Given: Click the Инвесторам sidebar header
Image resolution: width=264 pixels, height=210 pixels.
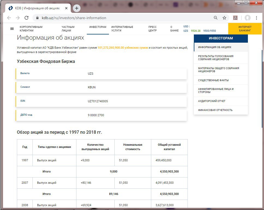Looking at the screenshot, I should (x=221, y=38).
